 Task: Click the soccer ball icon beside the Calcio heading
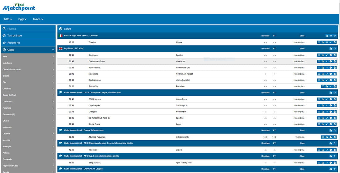click(61, 29)
